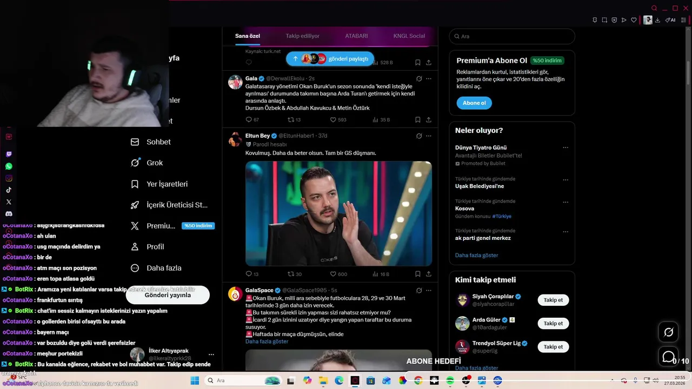Open the #Türkiye hashtag link
The width and height of the screenshot is (692, 389).
click(x=502, y=216)
